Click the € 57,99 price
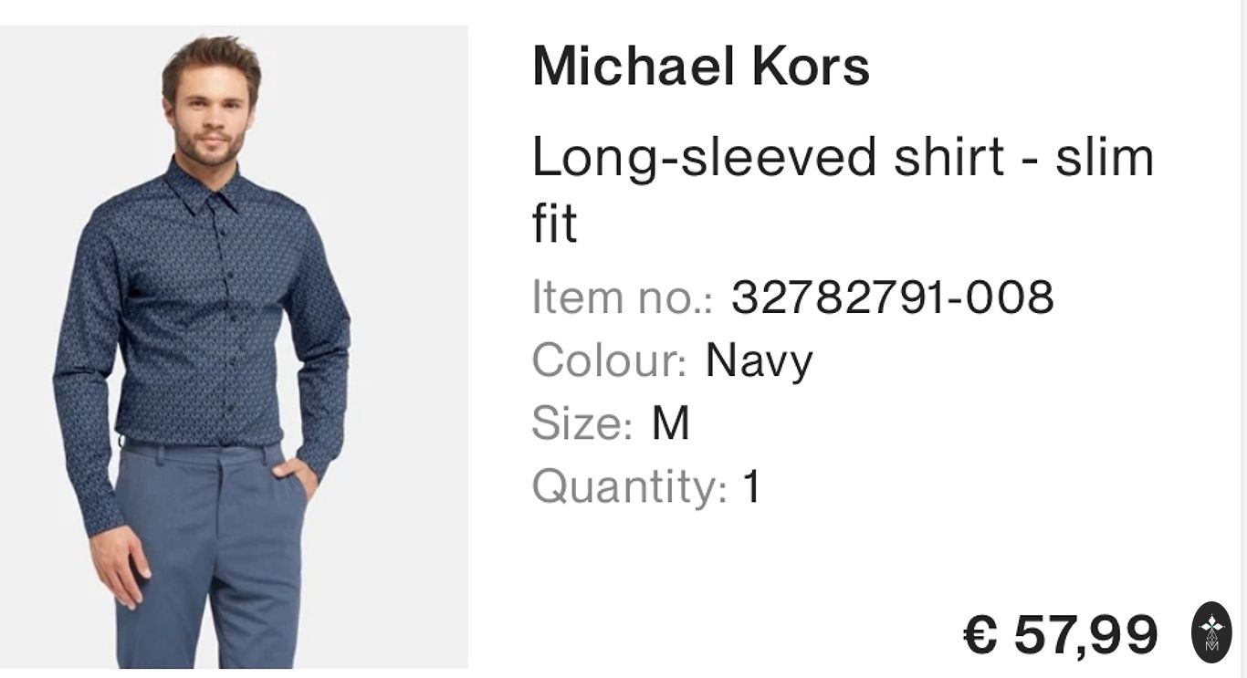The width and height of the screenshot is (1247, 678). click(x=1061, y=634)
